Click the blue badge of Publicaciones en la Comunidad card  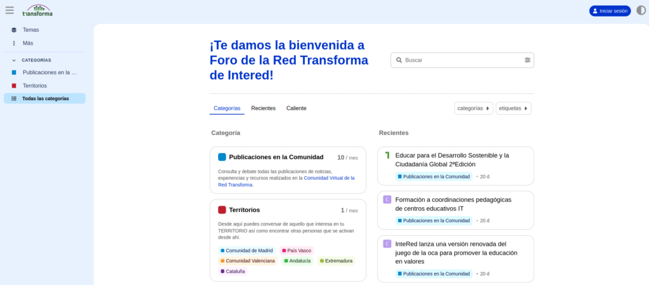(222, 157)
